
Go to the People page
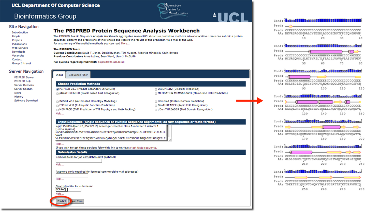coord(16,36)
